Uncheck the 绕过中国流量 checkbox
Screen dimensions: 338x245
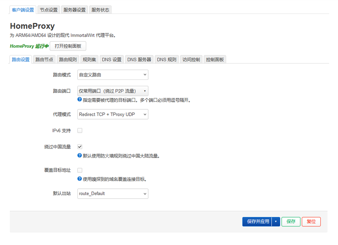click(x=79, y=147)
